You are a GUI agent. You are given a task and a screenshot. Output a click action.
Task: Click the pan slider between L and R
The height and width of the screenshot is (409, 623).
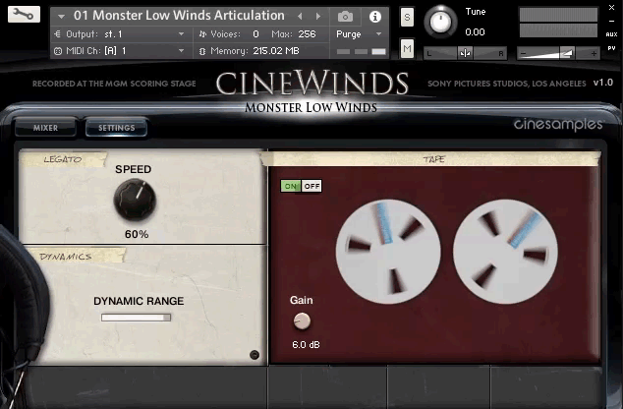[x=465, y=53]
